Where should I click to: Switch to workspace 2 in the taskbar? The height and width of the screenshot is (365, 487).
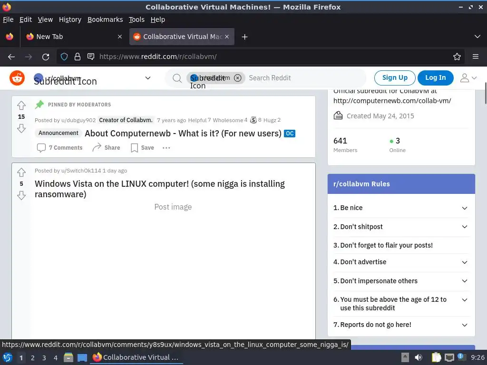coord(33,358)
